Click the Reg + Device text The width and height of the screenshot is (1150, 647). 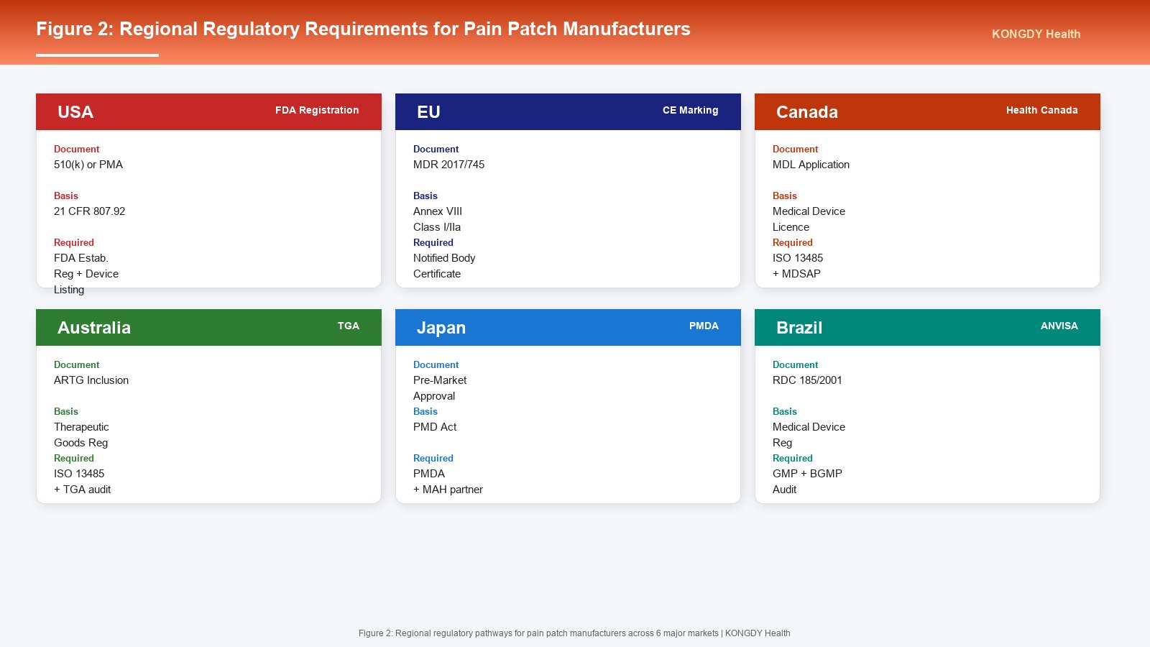tap(86, 274)
